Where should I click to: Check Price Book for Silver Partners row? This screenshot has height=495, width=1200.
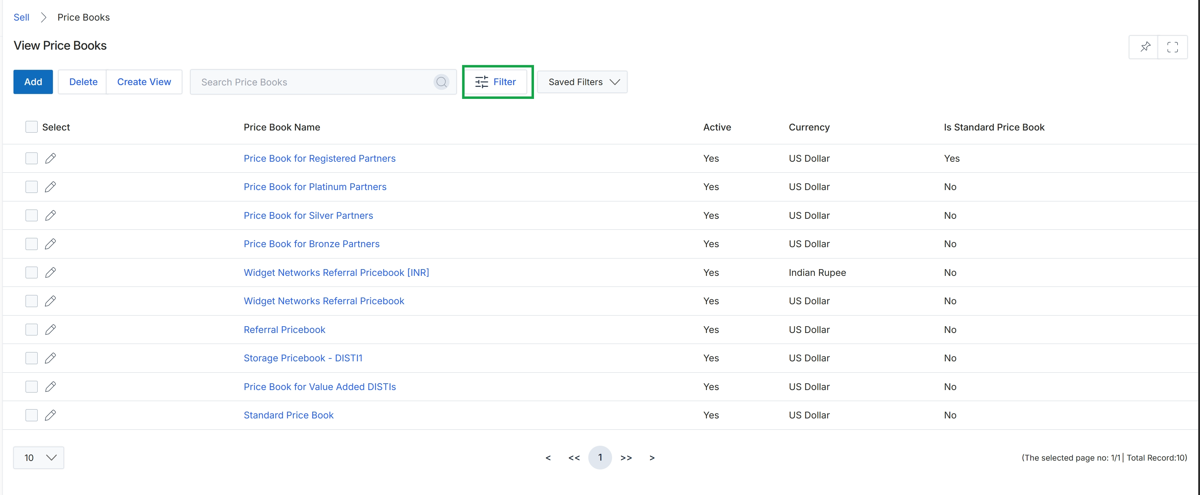coord(31,215)
